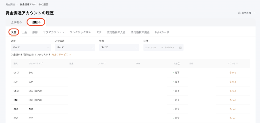
Task: Click the チェーンタイプ column header
Action: click(36, 63)
